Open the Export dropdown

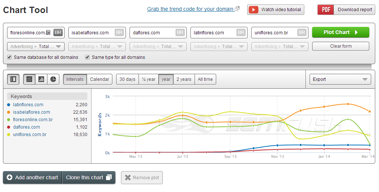pyautogui.click(x=340, y=79)
